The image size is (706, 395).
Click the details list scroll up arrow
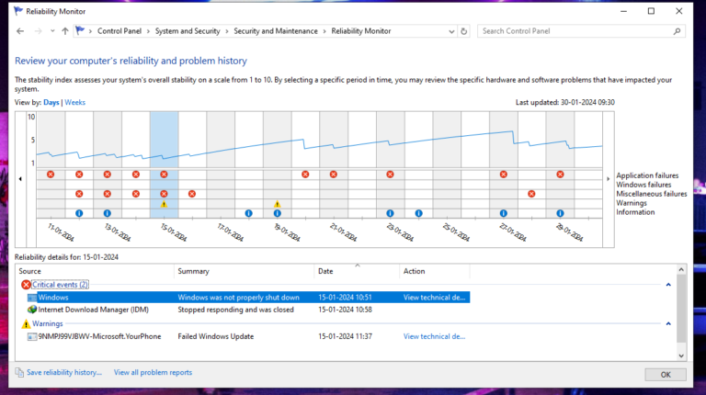click(x=681, y=269)
